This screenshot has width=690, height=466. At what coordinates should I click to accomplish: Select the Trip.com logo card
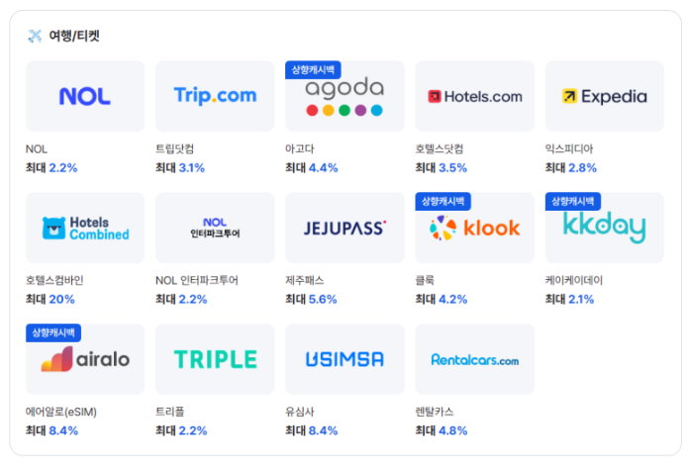215,96
